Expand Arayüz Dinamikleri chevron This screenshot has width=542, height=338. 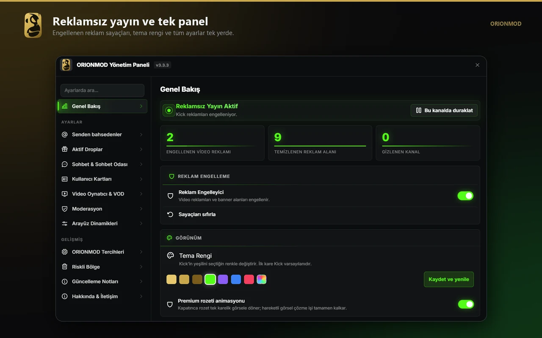[x=141, y=224]
